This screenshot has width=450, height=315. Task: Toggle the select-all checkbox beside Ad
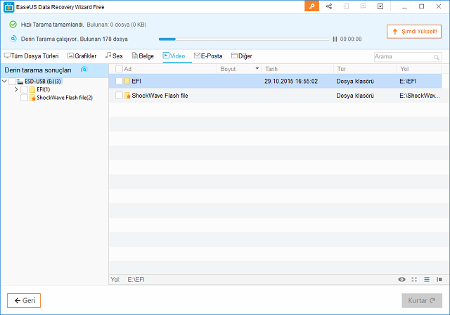click(x=119, y=69)
